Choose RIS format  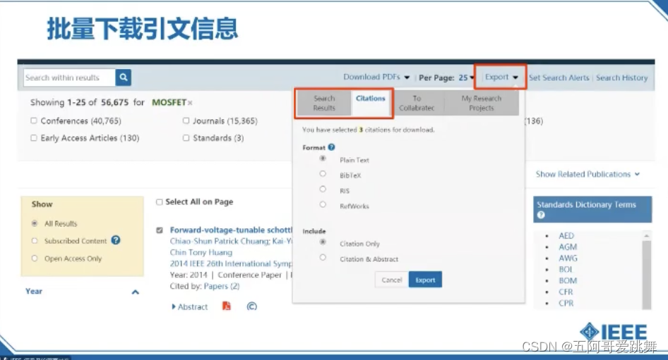323,189
